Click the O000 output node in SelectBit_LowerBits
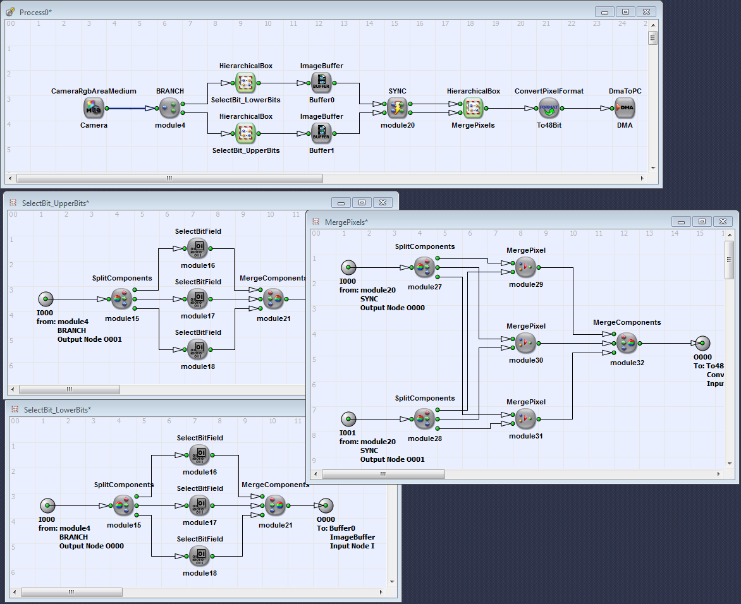 click(x=326, y=505)
